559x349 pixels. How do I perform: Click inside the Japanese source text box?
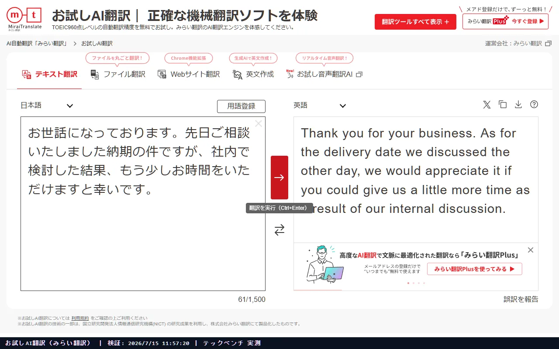143,204
